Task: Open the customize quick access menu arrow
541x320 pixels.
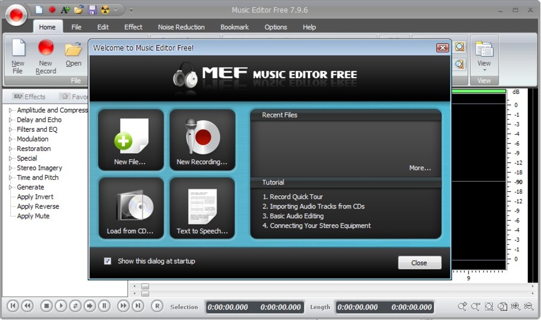Action: [x=131, y=10]
